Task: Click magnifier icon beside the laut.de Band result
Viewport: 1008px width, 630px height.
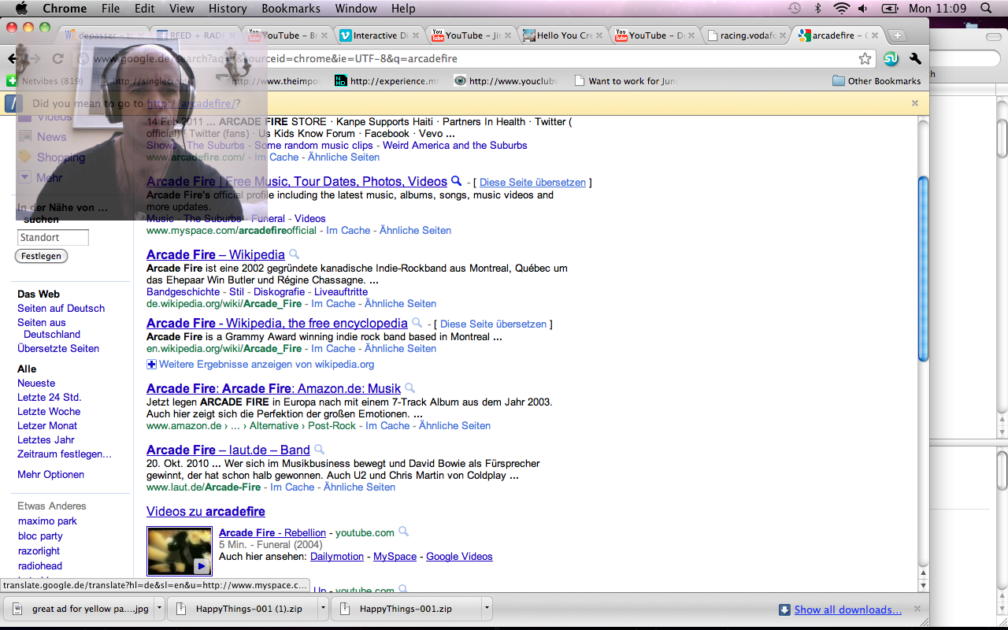Action: pos(319,450)
